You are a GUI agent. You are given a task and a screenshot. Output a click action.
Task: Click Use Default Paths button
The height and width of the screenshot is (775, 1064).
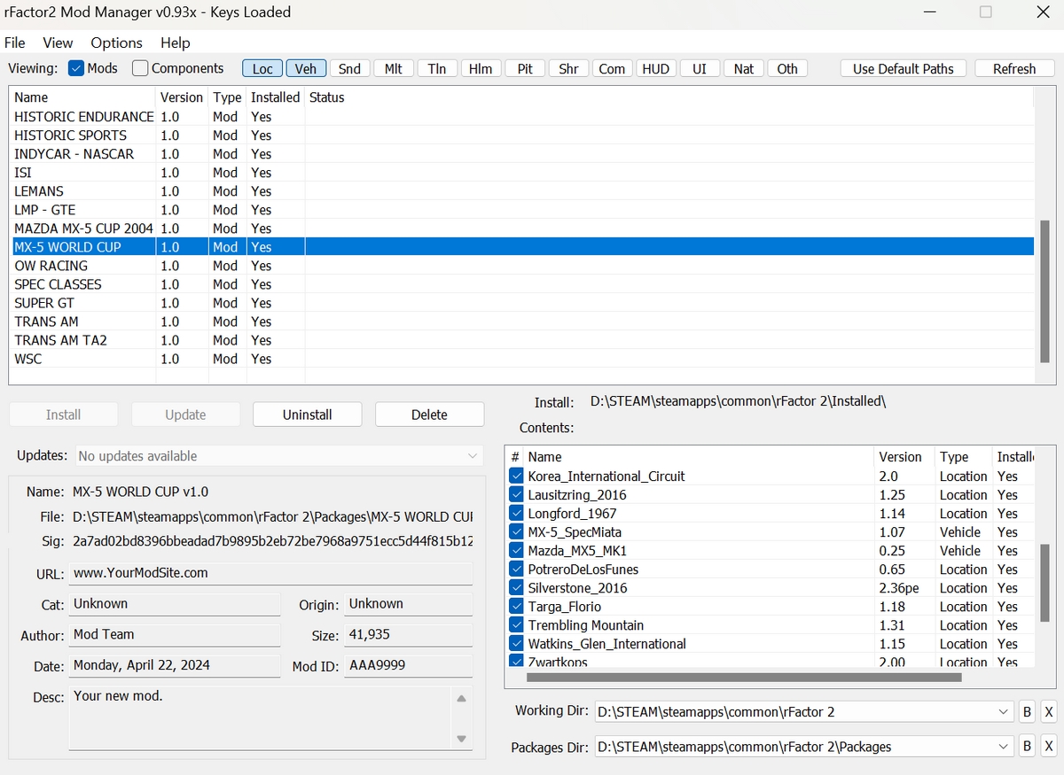click(x=904, y=68)
